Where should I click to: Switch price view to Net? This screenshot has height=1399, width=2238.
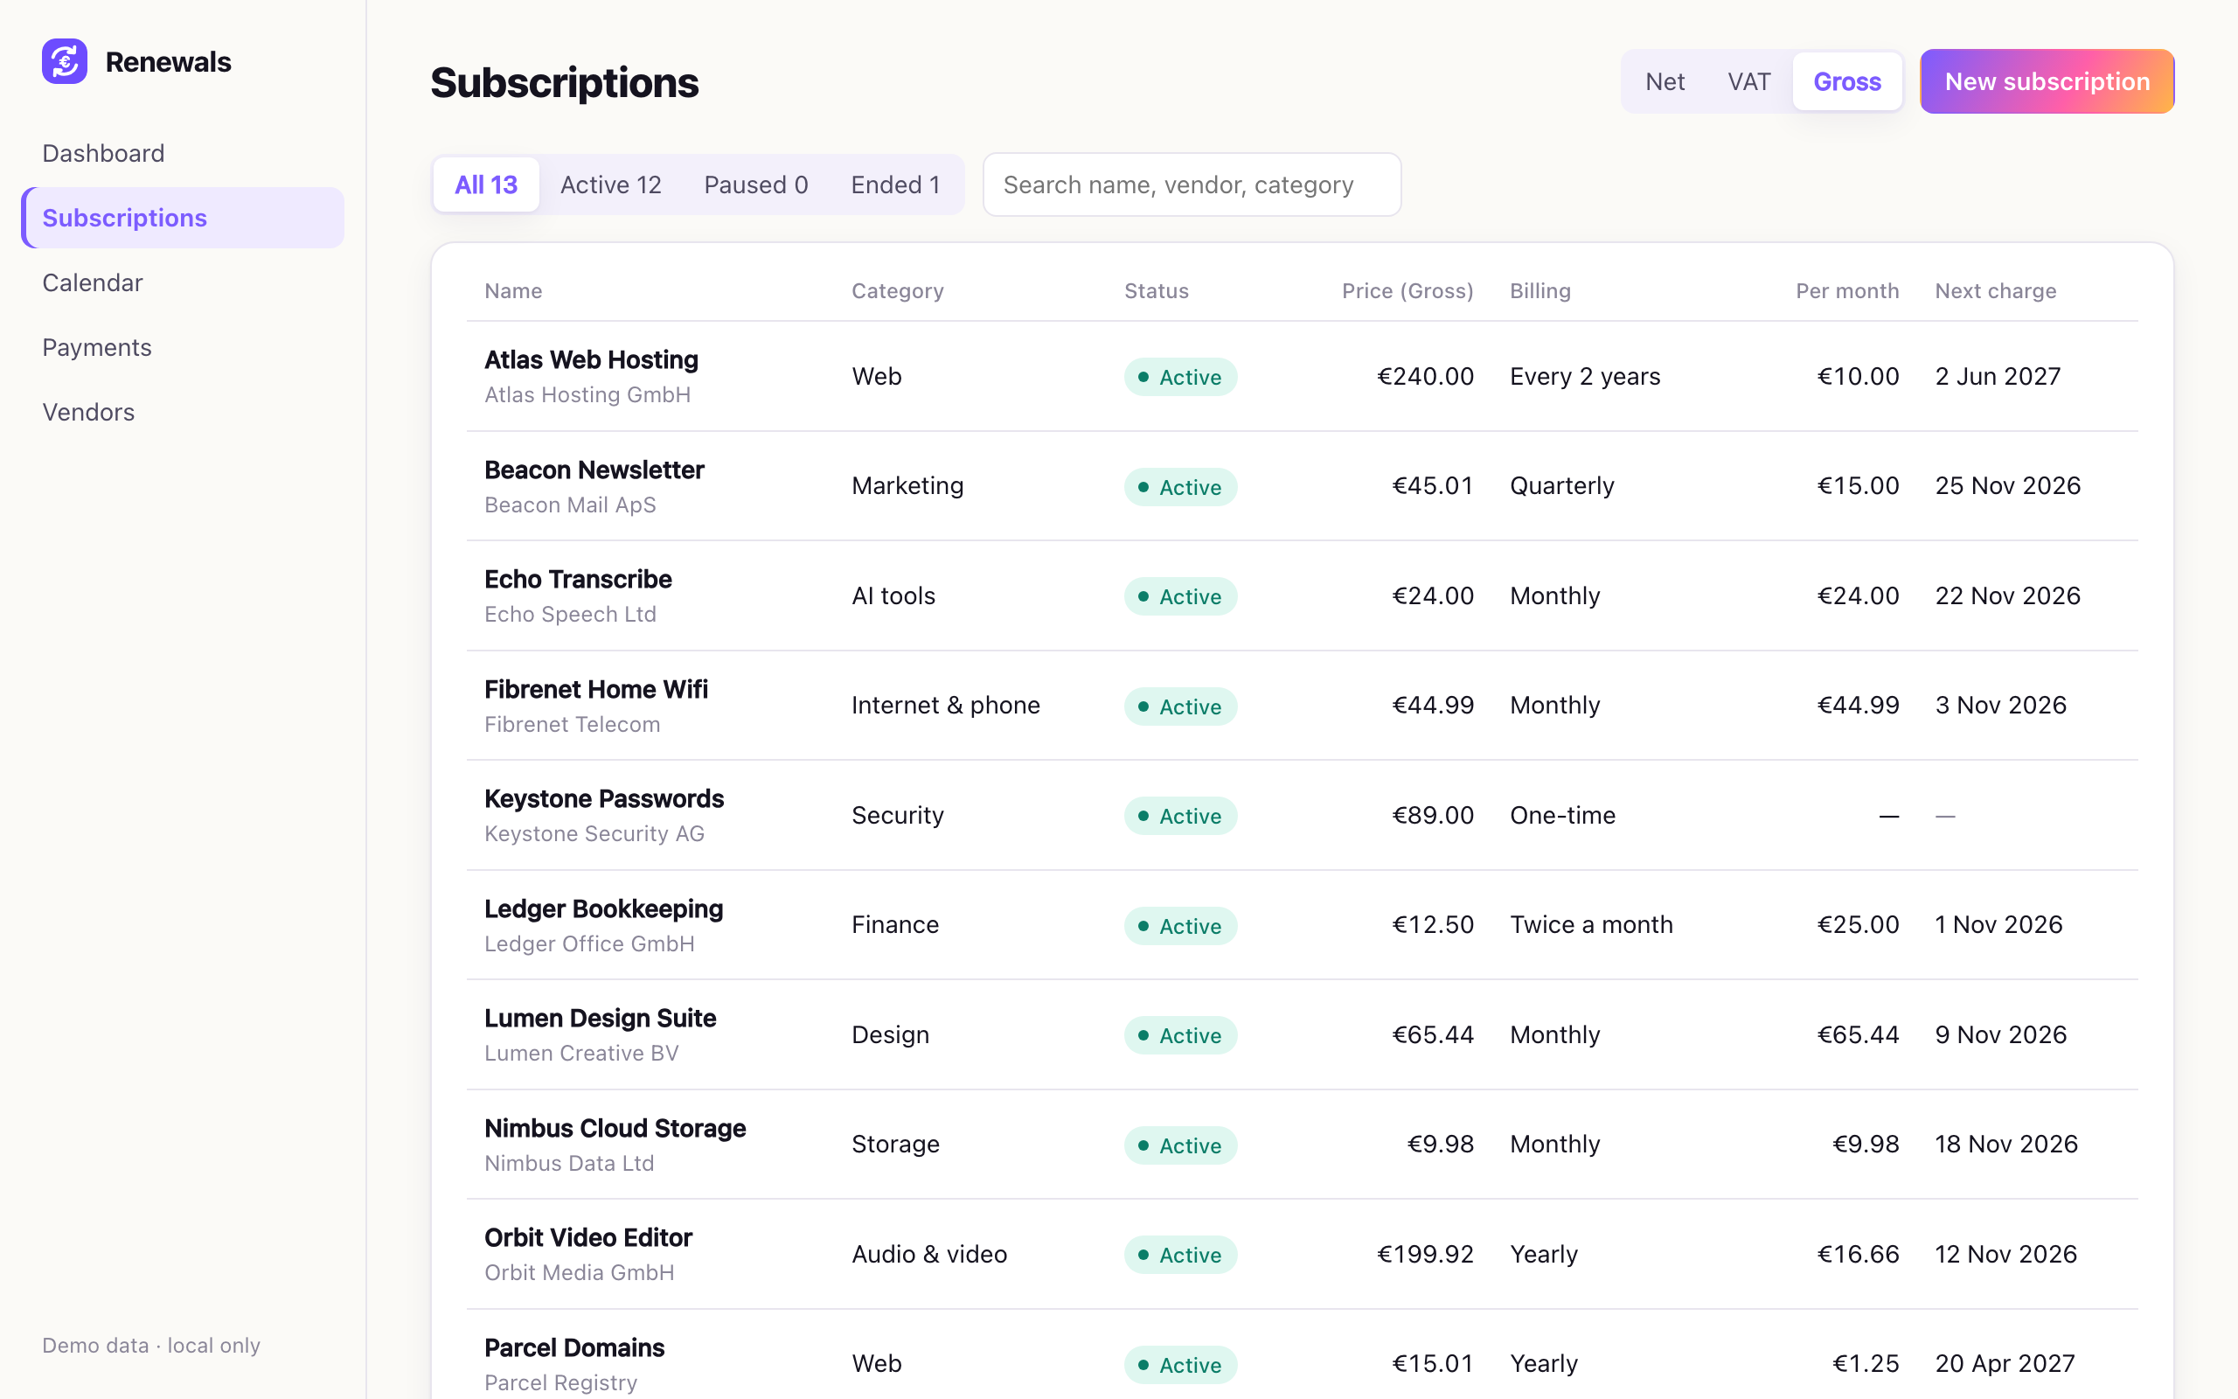pos(1665,81)
